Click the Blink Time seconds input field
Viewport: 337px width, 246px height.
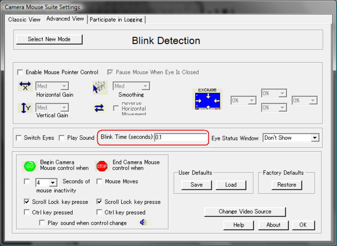[181, 138]
